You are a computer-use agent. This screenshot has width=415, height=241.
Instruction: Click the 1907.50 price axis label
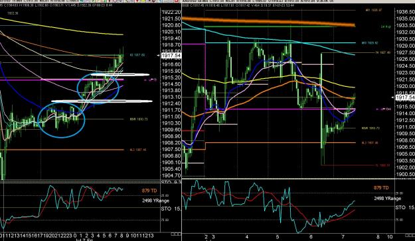[171, 150]
